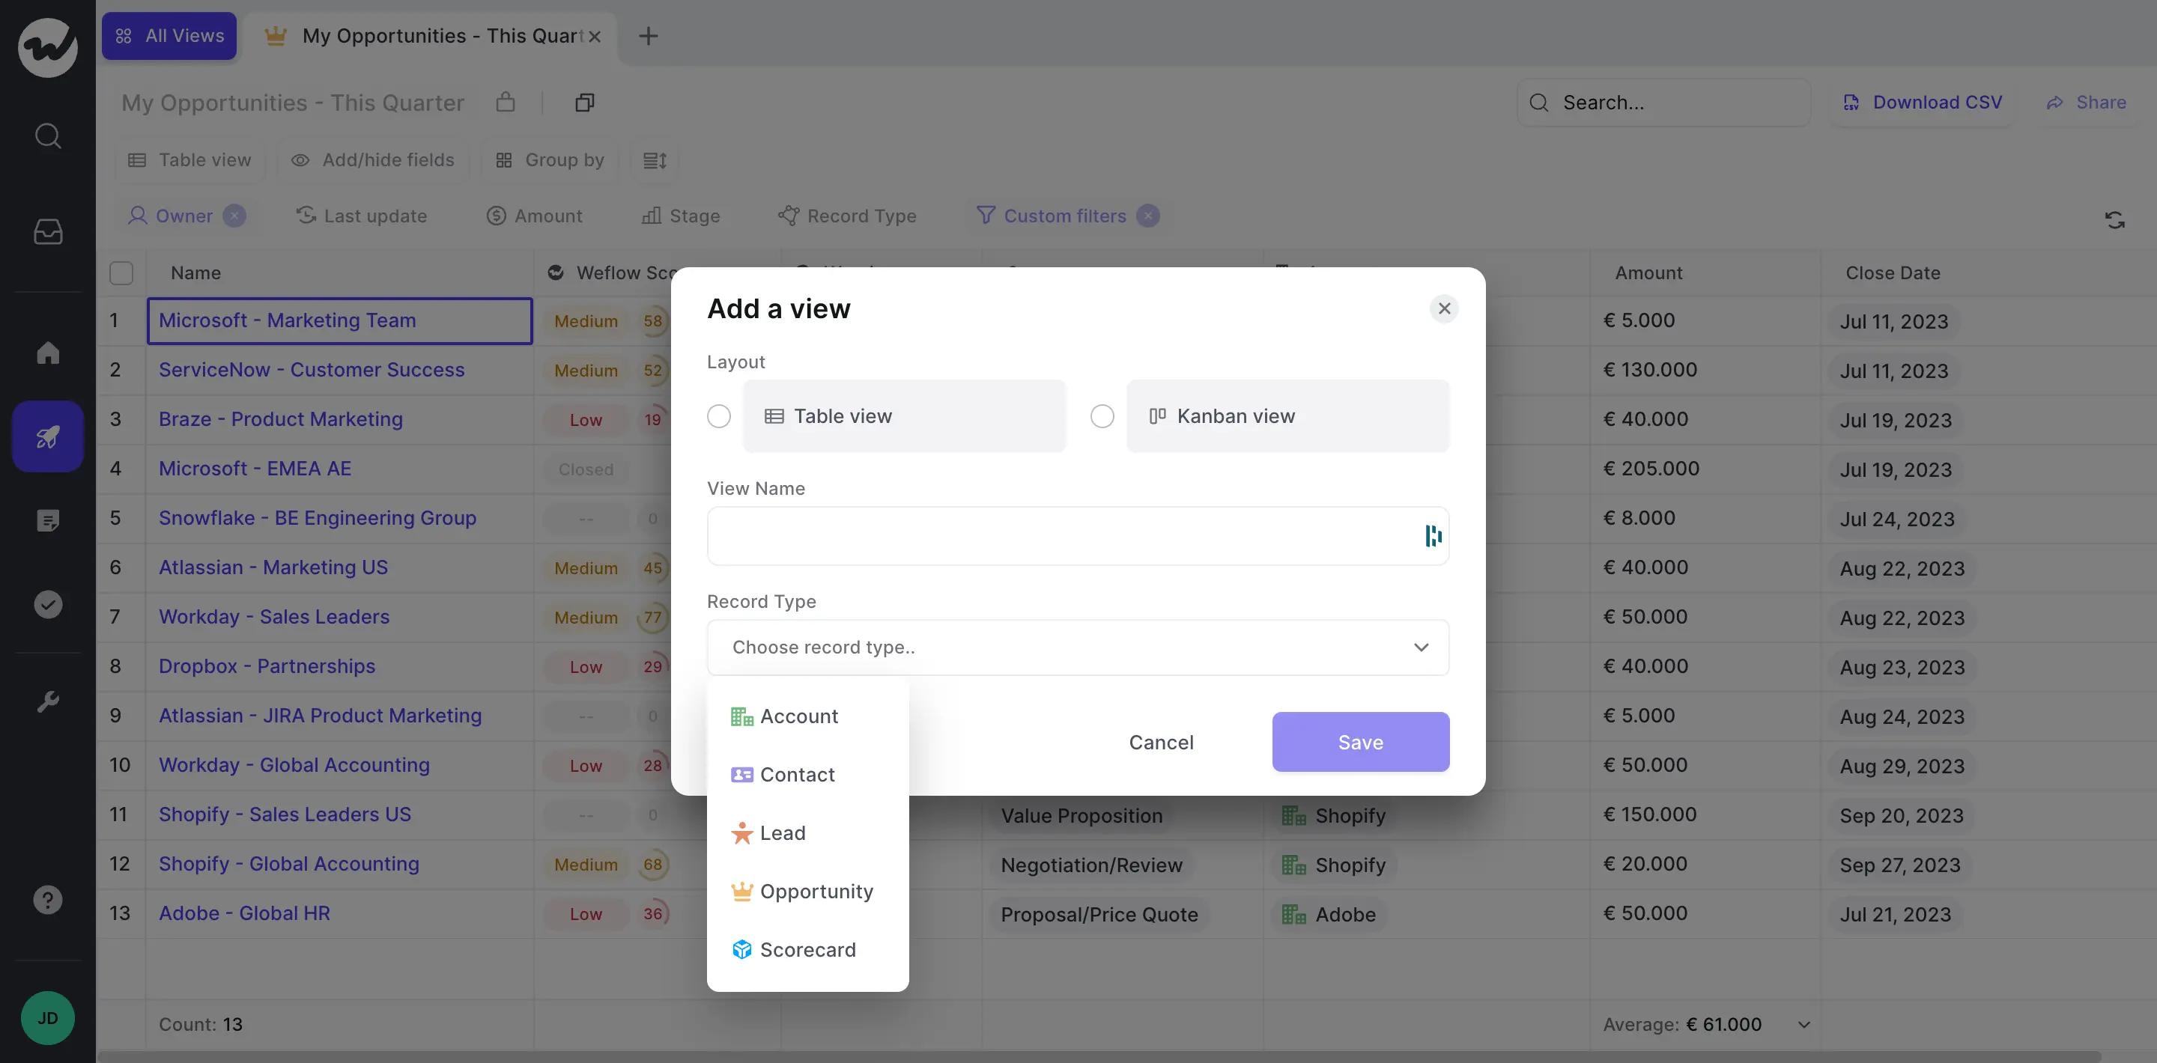The height and width of the screenshot is (1063, 2157).
Task: Open the notes icon in sidebar
Action: pos(48,520)
